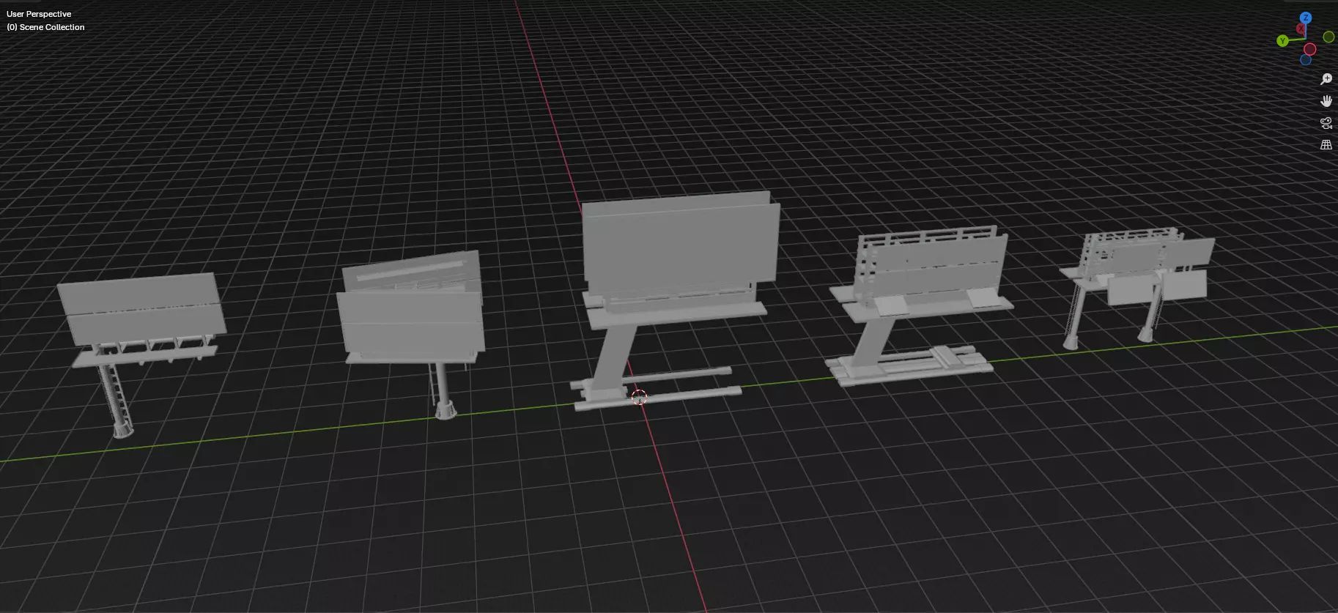Click the blue Z axis gizmo handle
This screenshot has width=1338, height=613.
[x=1305, y=18]
